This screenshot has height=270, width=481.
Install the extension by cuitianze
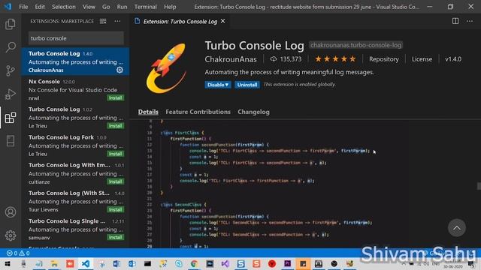coord(115,181)
